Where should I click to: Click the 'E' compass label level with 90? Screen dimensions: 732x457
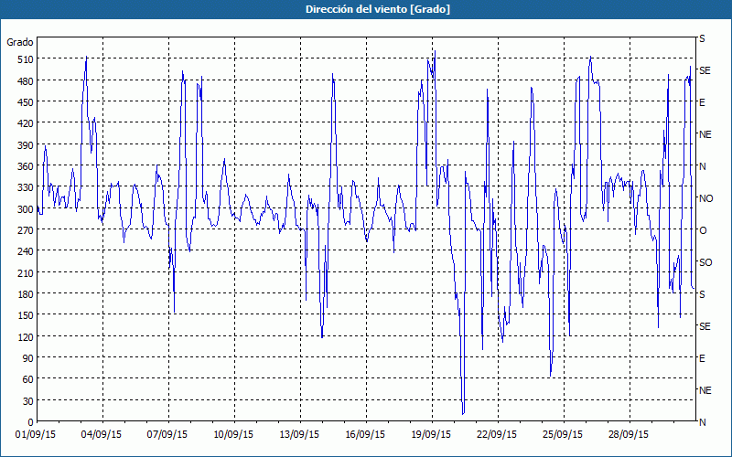click(x=702, y=358)
